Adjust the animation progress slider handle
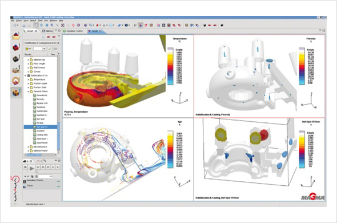Screen dimensions: 337x223 coord(37,172)
